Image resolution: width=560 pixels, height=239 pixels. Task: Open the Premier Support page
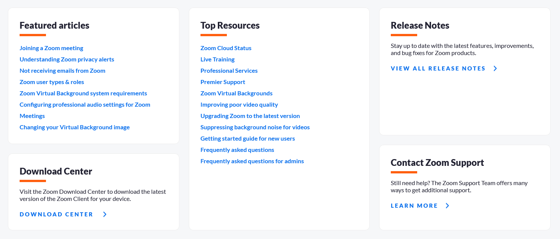(x=223, y=82)
